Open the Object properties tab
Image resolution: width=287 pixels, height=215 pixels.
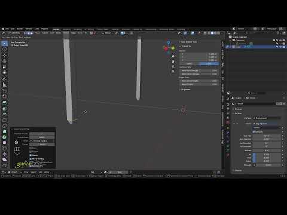(228, 128)
